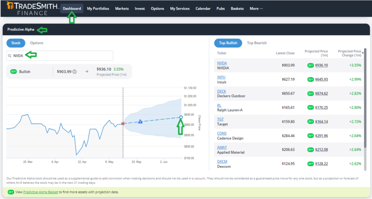Screen dimensions: 372x199
Task: Click projected price $291.96 for Cadence
Action: pyautogui.click(x=322, y=136)
